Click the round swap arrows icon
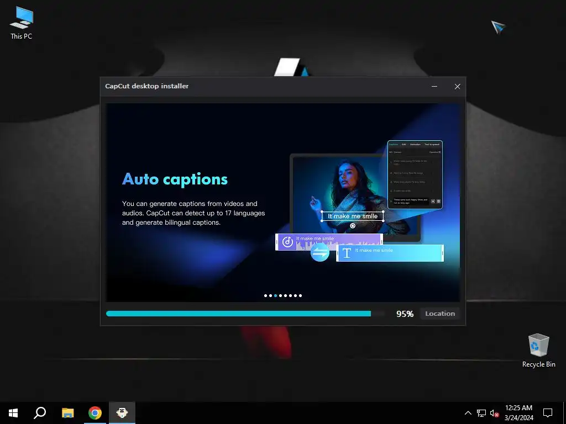Image resolution: width=566 pixels, height=424 pixels. 320,252
